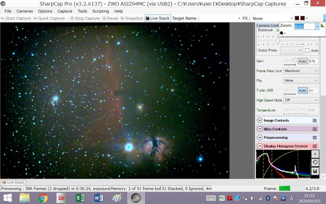Image resolution: width=326 pixels, height=204 pixels.
Task: Click the SharpCap taskbar icon
Action: click(x=136, y=198)
